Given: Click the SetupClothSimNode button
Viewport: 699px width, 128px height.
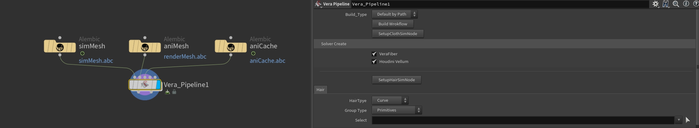Looking at the screenshot, I should point(398,34).
